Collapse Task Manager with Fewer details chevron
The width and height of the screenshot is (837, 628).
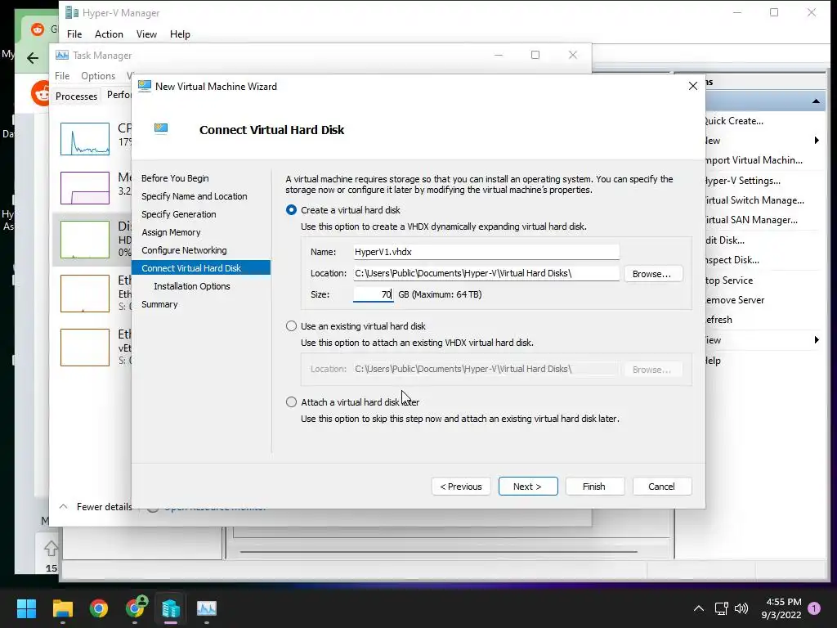(x=63, y=506)
